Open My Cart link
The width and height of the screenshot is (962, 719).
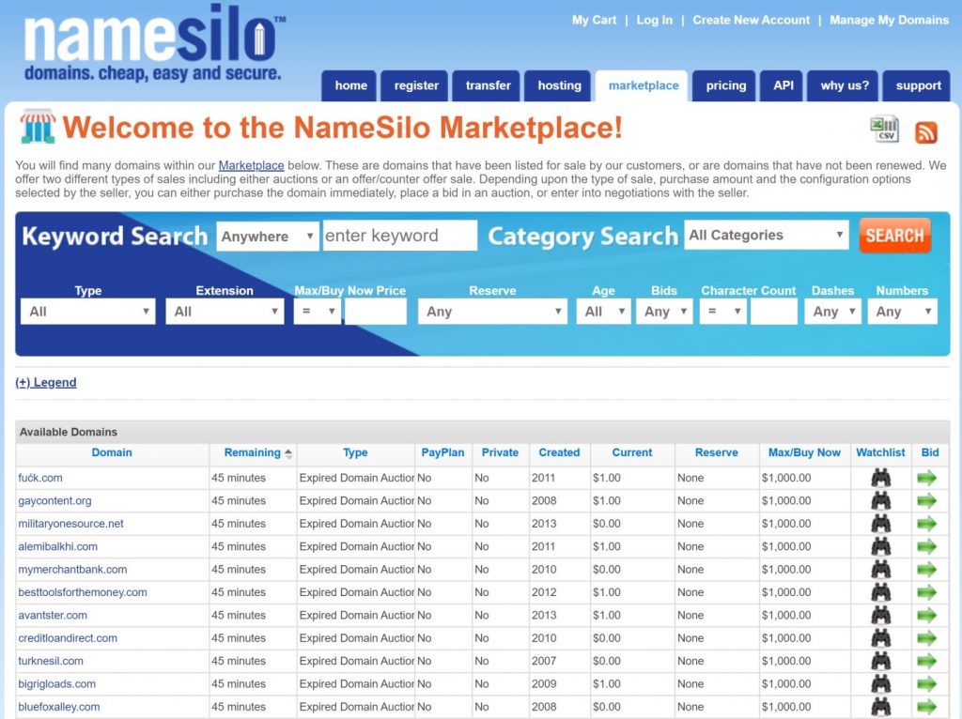click(x=594, y=21)
